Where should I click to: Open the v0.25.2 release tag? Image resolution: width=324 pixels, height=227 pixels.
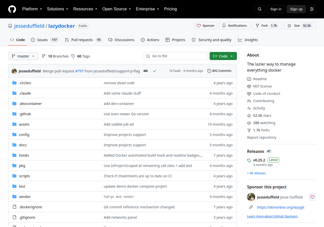point(259,160)
